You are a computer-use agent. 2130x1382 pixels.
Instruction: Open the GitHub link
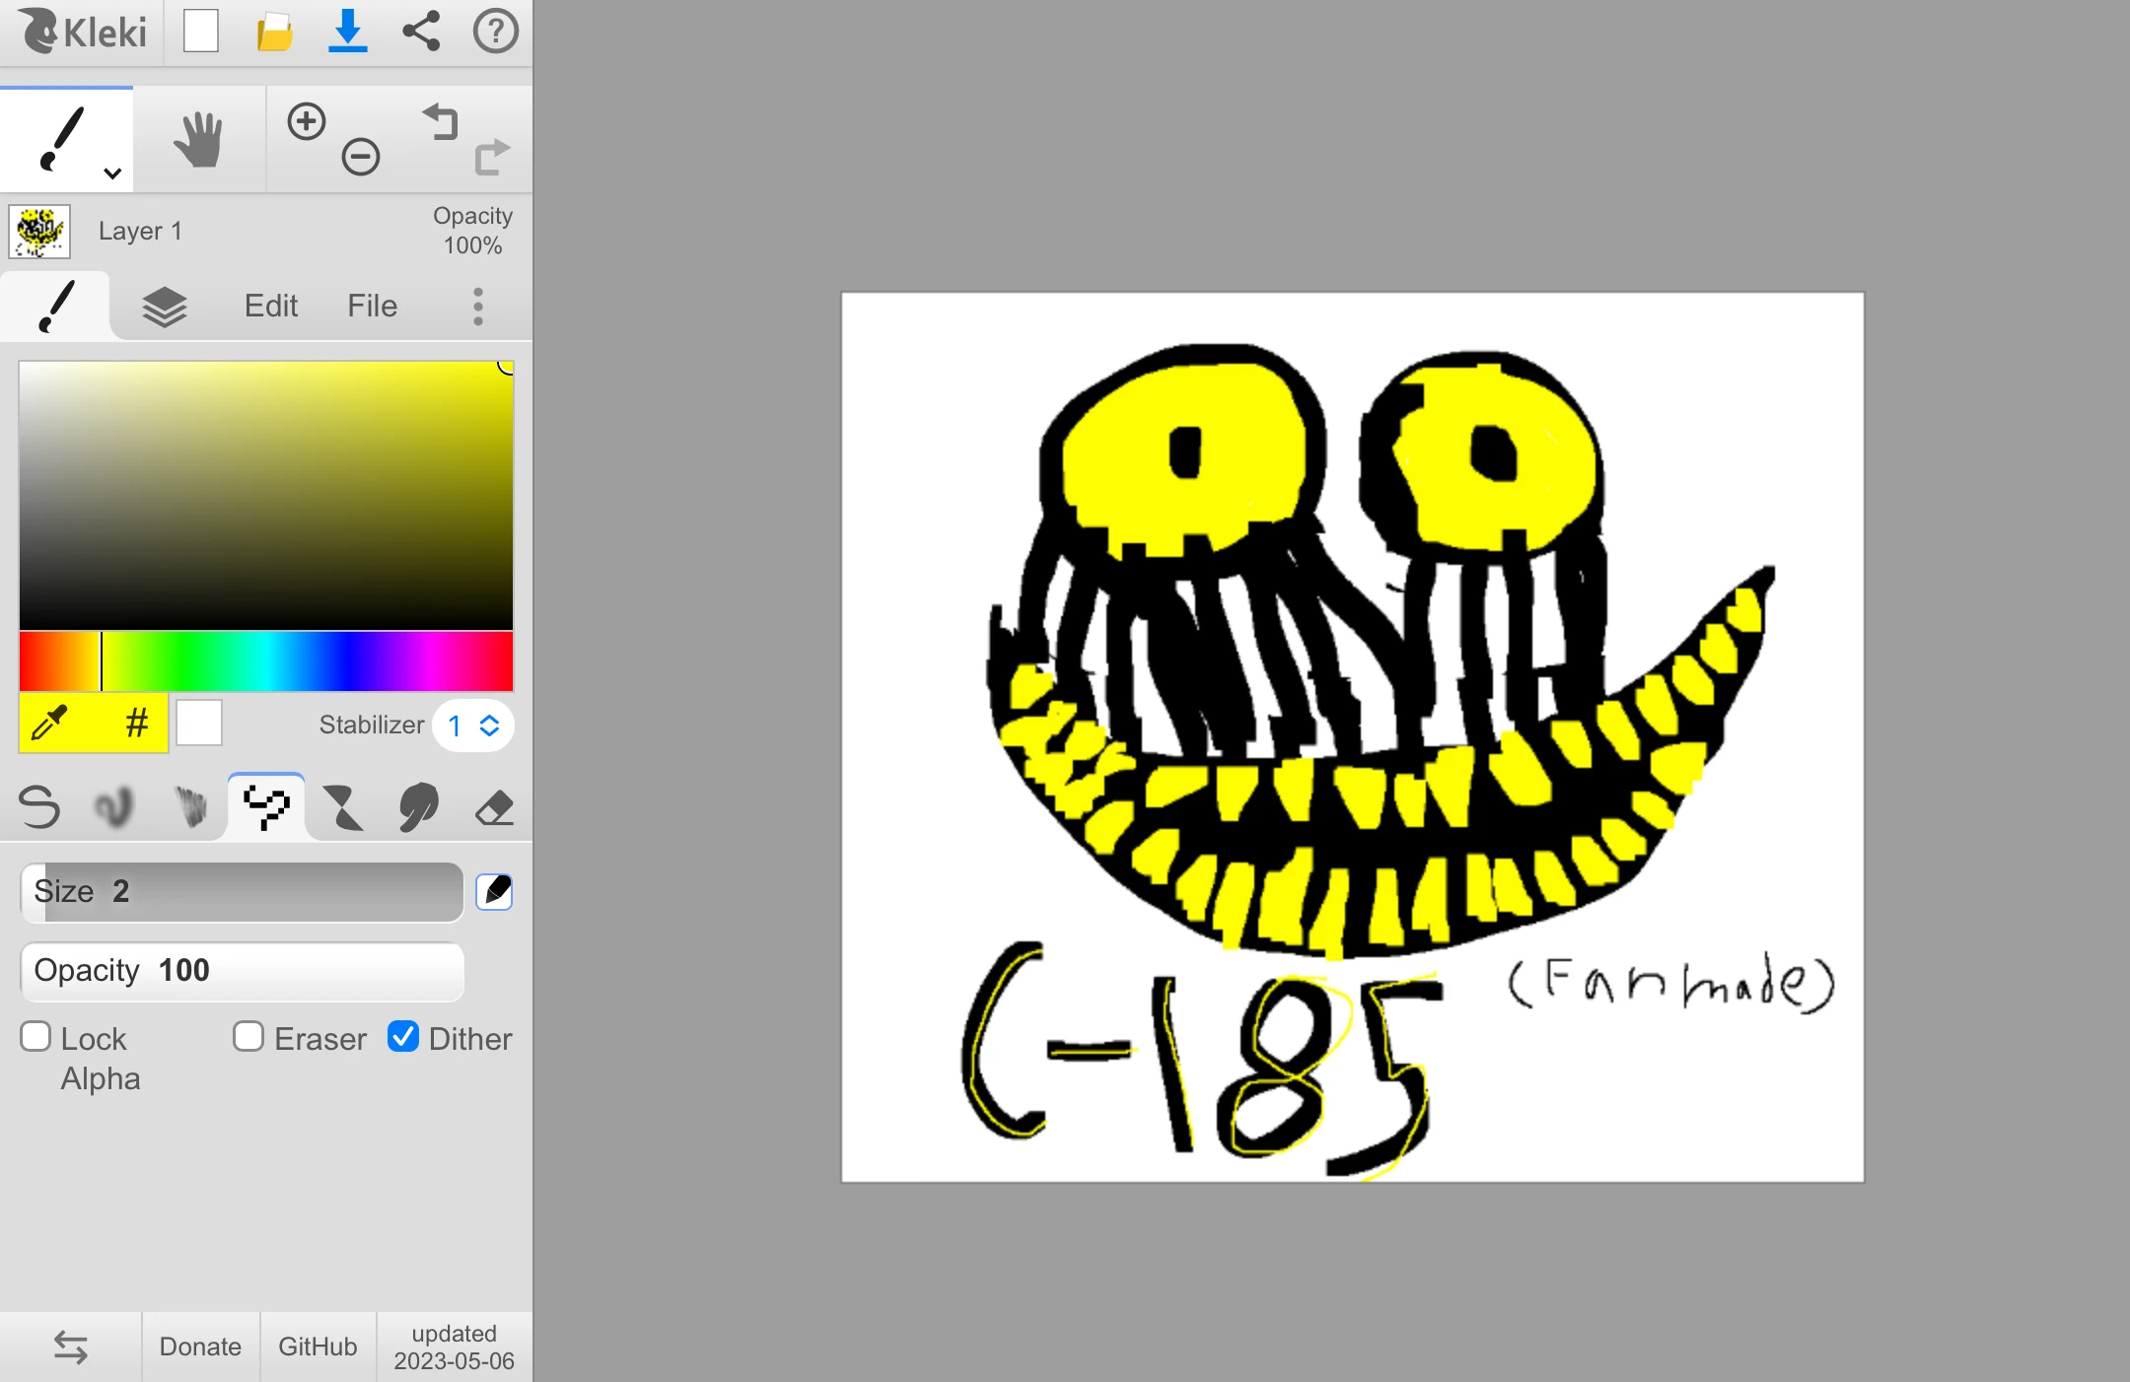[318, 1347]
